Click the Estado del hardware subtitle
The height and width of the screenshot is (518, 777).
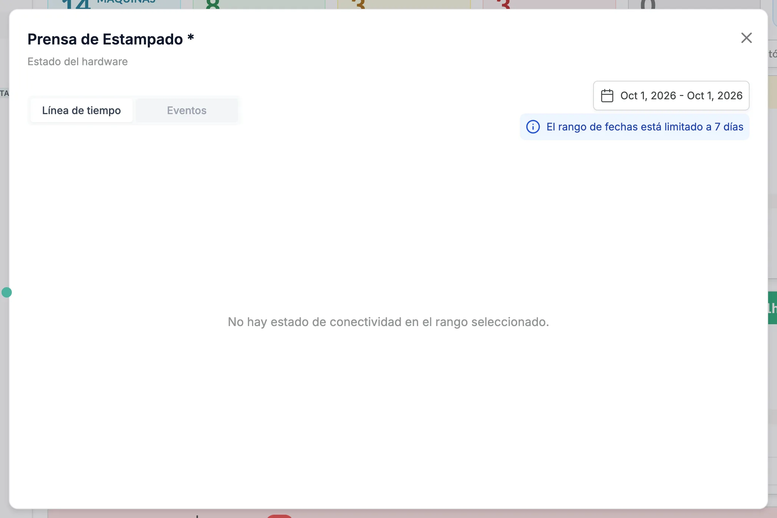coord(77,62)
